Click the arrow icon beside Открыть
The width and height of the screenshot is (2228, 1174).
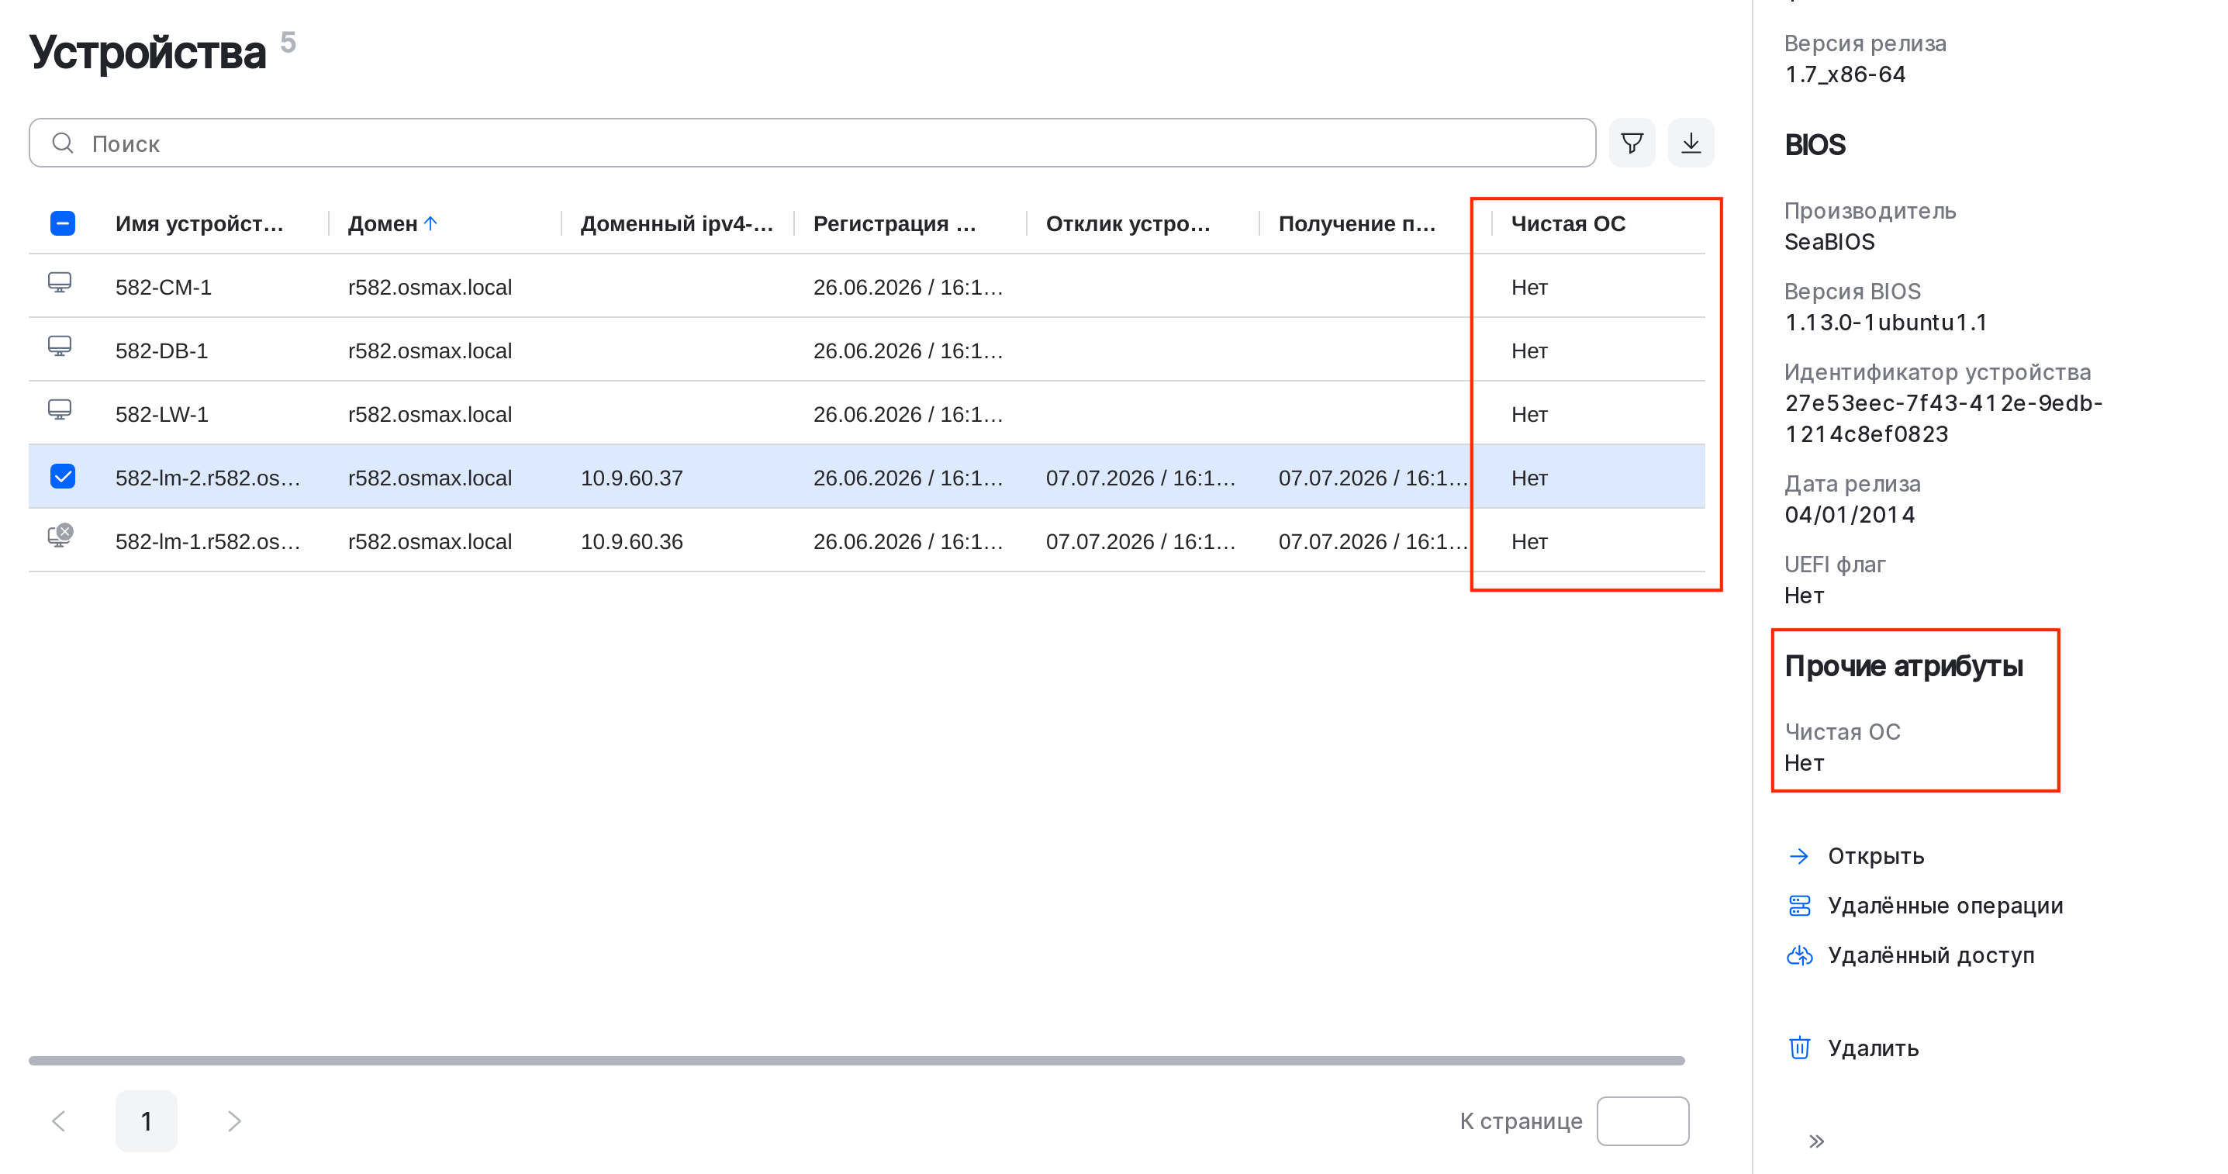point(1799,855)
